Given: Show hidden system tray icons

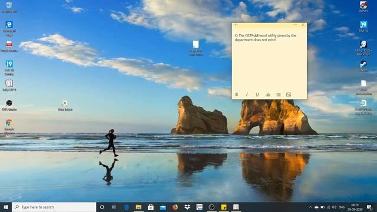Looking at the screenshot, I should (310, 207).
